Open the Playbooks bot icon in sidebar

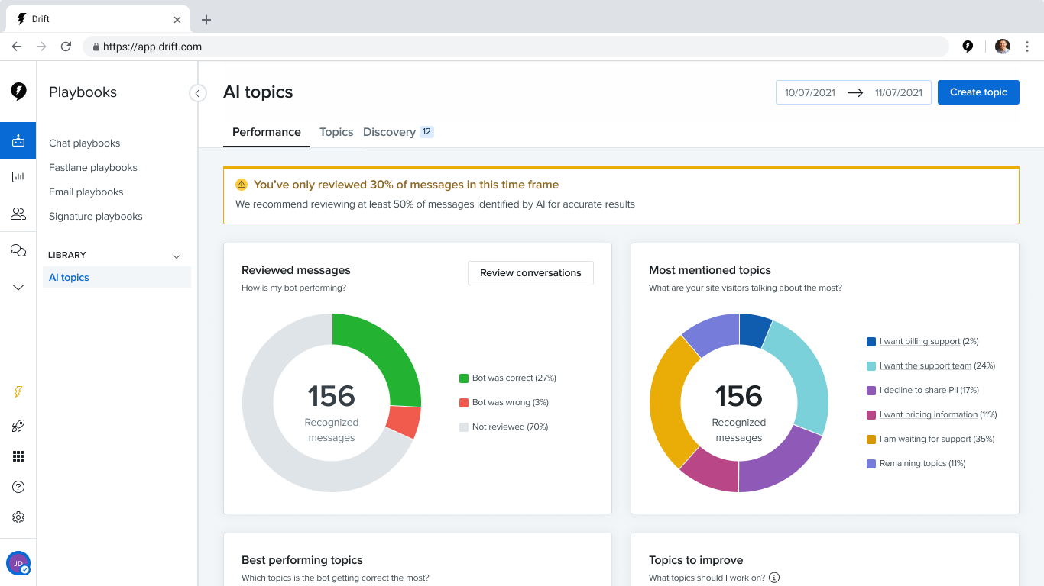coord(18,140)
